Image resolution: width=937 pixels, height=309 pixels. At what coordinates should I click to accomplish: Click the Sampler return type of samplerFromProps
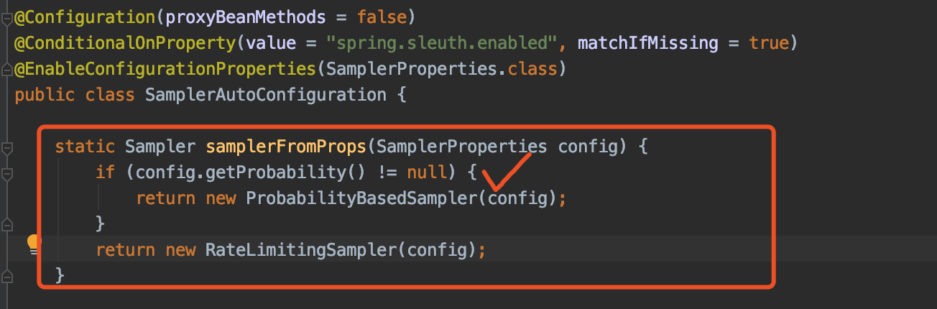tap(160, 147)
